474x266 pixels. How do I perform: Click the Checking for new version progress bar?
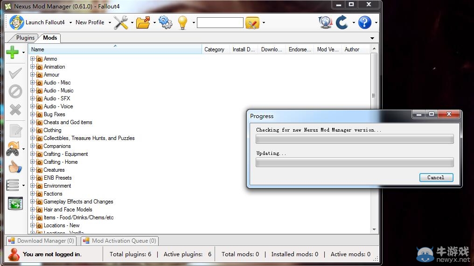click(x=355, y=139)
